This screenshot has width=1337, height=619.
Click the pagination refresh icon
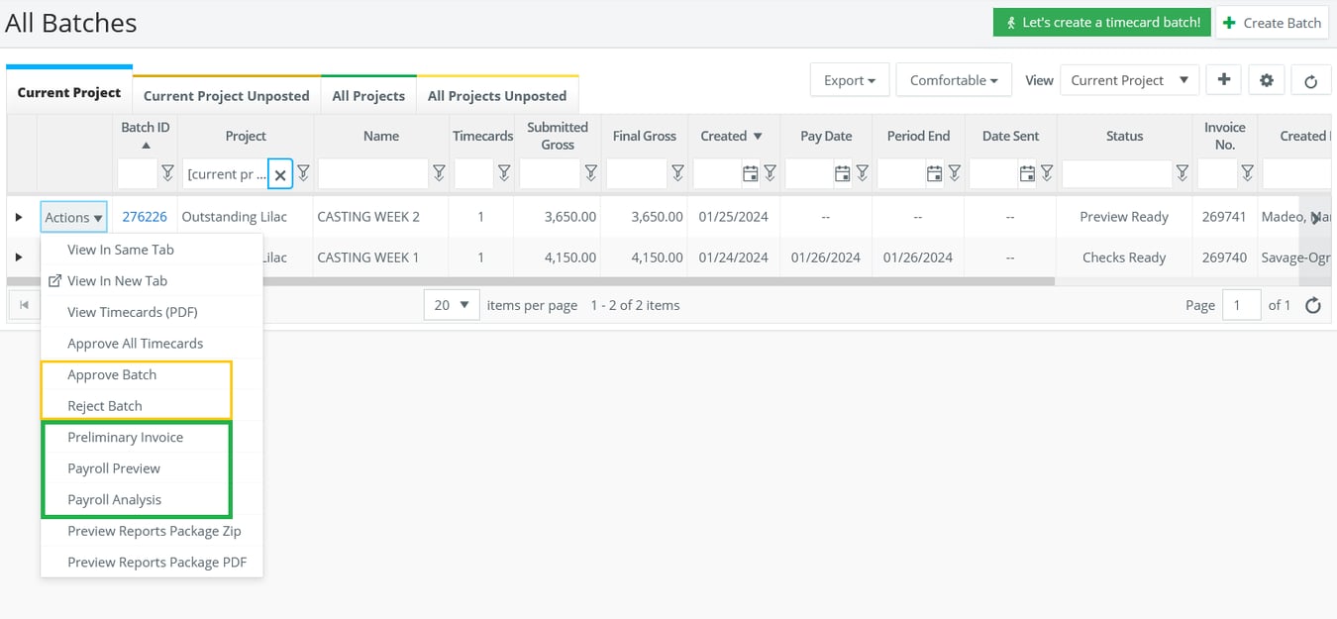1313,305
